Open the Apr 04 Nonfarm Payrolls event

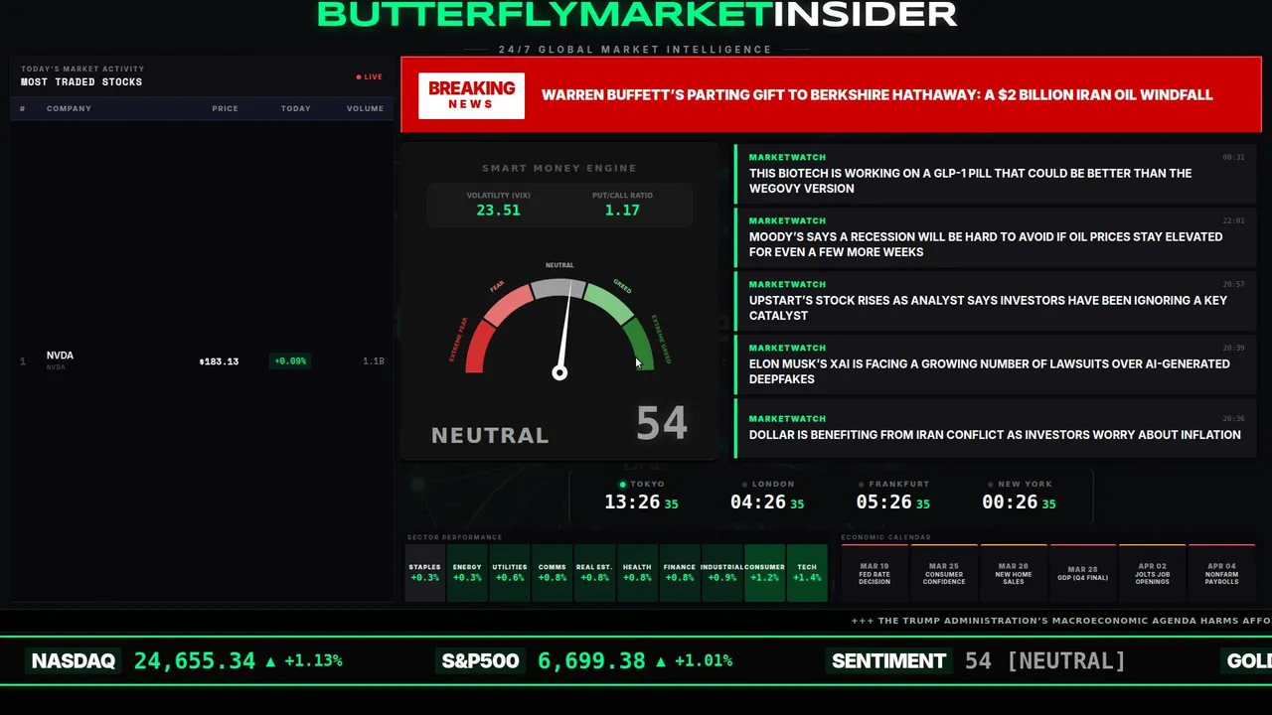(1222, 573)
